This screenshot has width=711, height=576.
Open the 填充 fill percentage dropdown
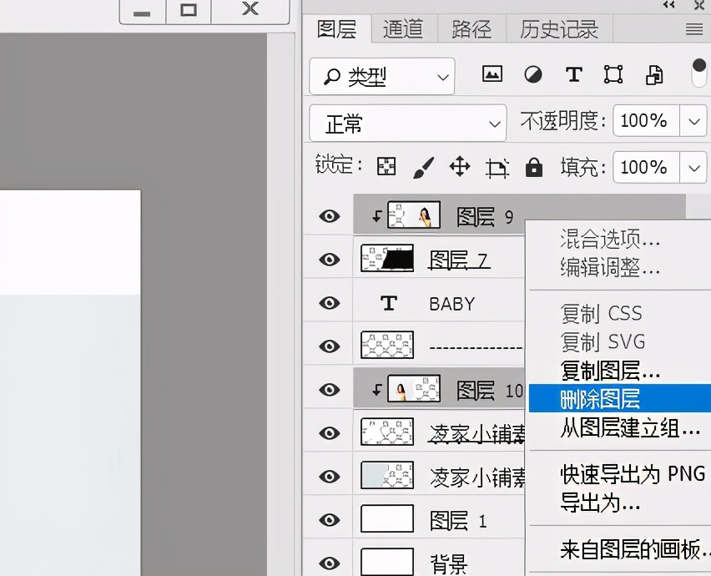pyautogui.click(x=693, y=167)
